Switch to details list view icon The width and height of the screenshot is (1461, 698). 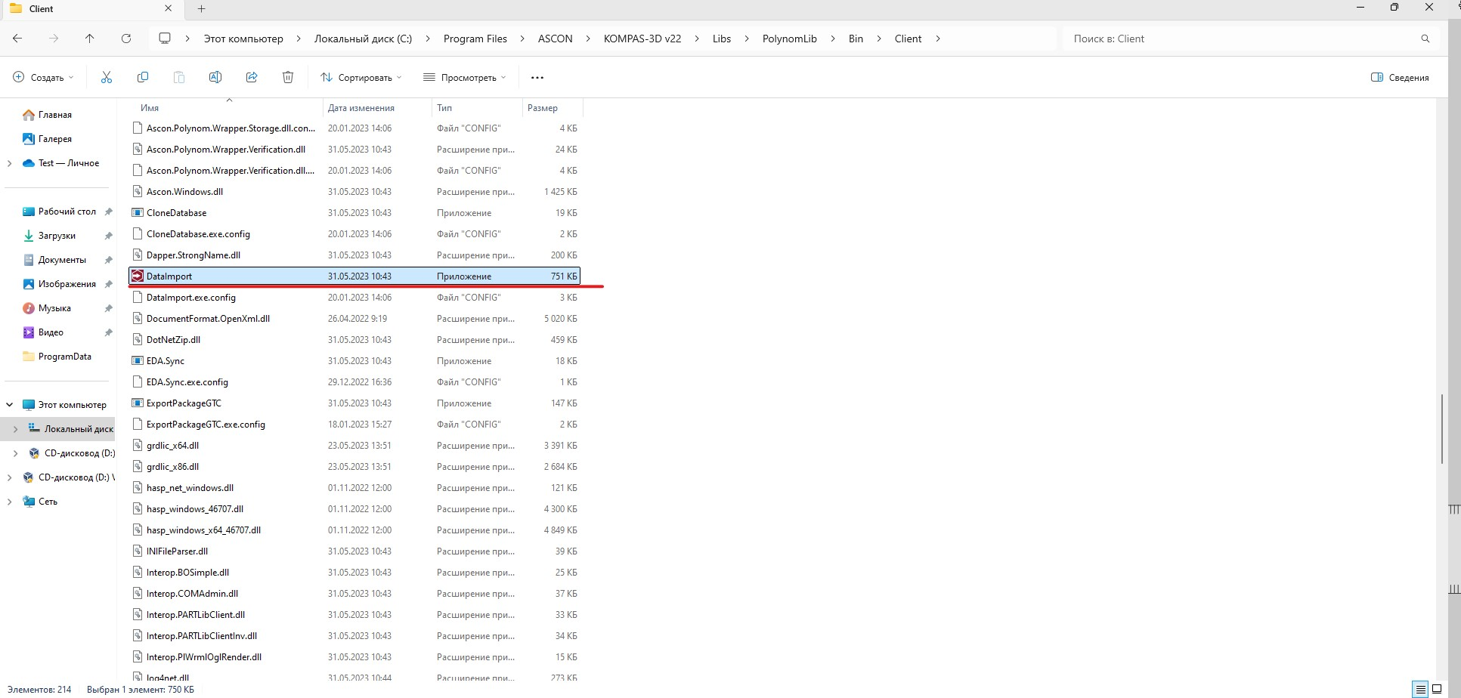point(1421,689)
